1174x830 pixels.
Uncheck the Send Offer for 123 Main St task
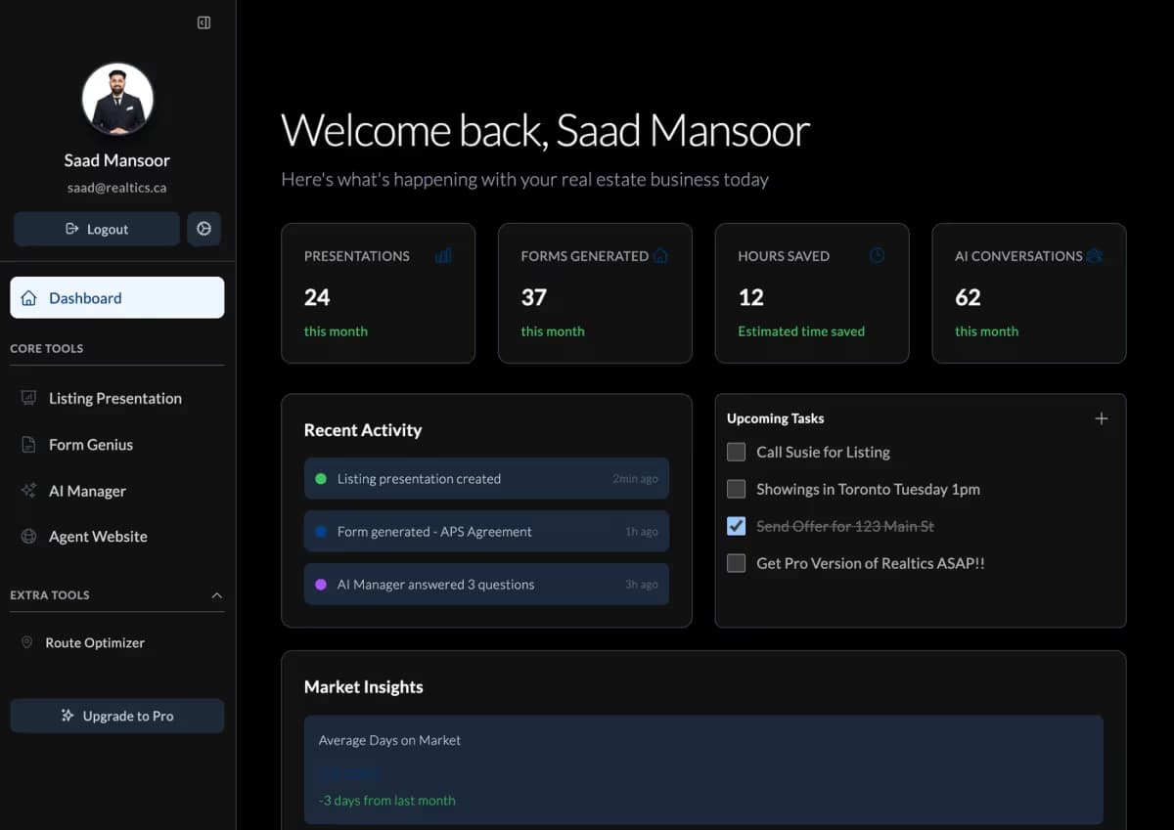tap(736, 526)
